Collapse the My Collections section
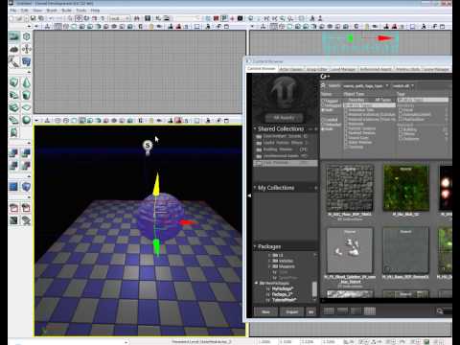 (255, 187)
